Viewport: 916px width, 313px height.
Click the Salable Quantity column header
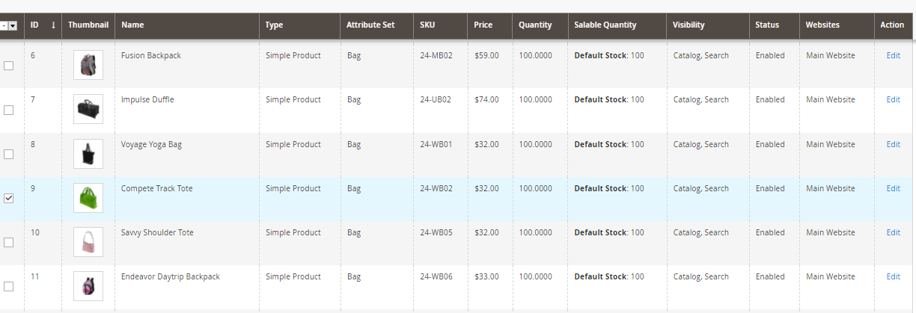pos(617,25)
